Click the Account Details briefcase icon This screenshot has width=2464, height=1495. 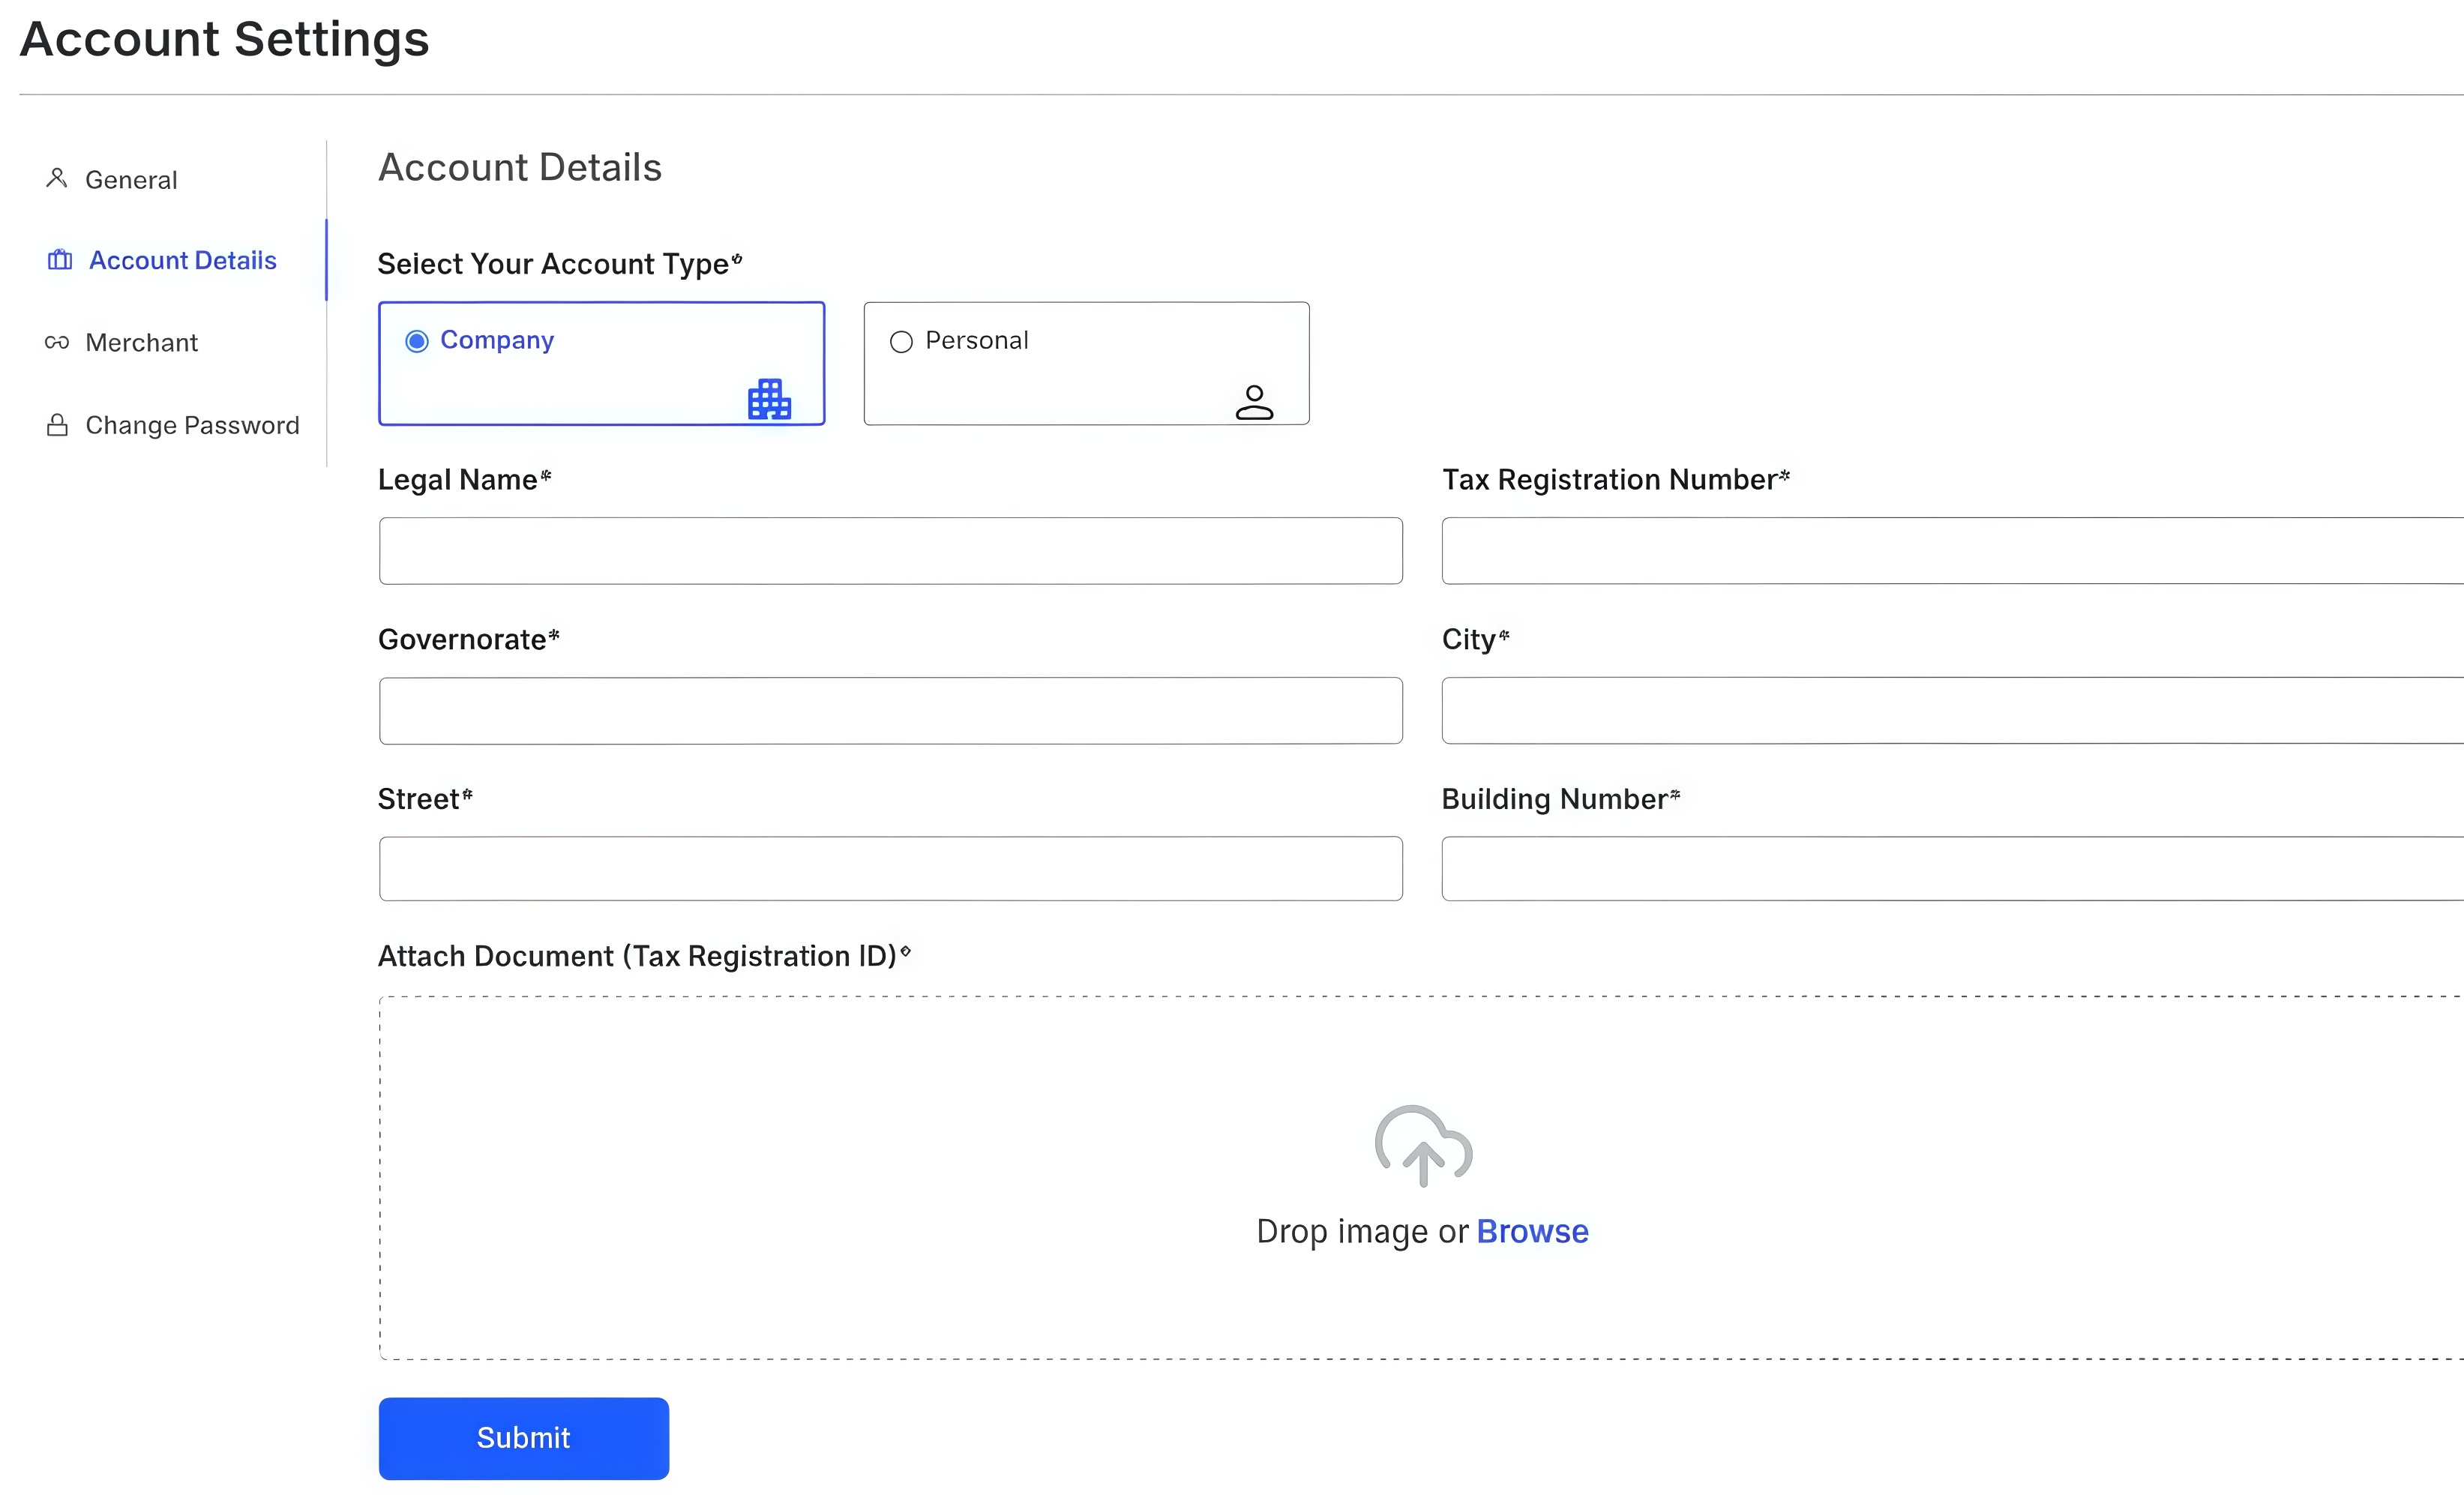(60, 260)
